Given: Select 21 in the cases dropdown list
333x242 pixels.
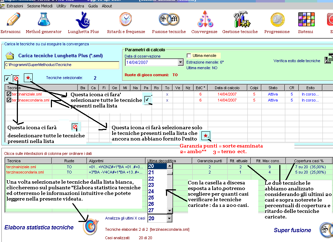Looking at the screenshot, I should click(157, 172).
